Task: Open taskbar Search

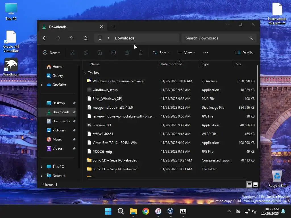Action: (120, 211)
